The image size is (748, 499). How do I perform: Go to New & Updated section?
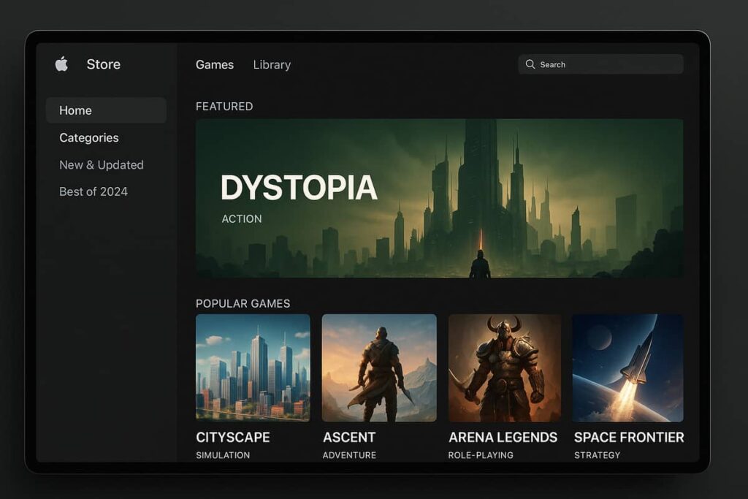pyautogui.click(x=101, y=164)
